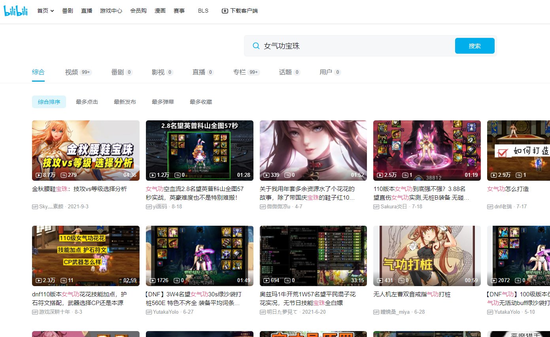The width and height of the screenshot is (550, 337).
Task: Click the UP badge next to 游戏深耕十年
Action: pyautogui.click(x=35, y=312)
